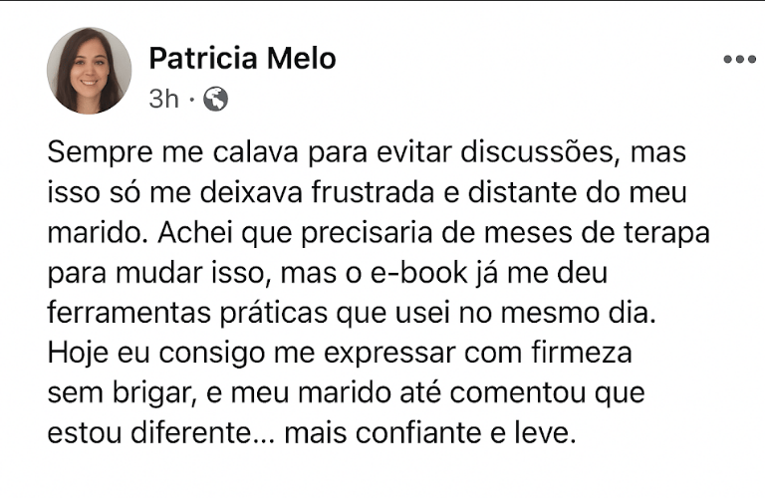Viewport: 765px width, 498px height.
Task: Click the word "diferente..." on the last line
Action: 203,432
